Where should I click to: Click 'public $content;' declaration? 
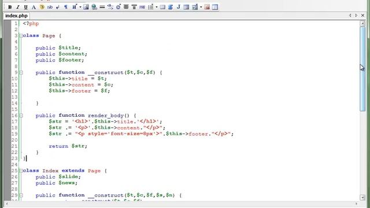61,54
